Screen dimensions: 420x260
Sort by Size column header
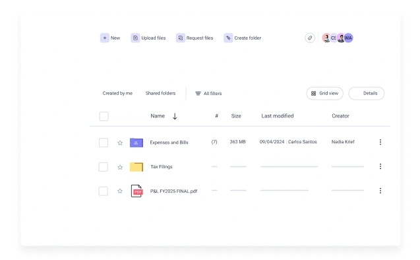(x=236, y=116)
